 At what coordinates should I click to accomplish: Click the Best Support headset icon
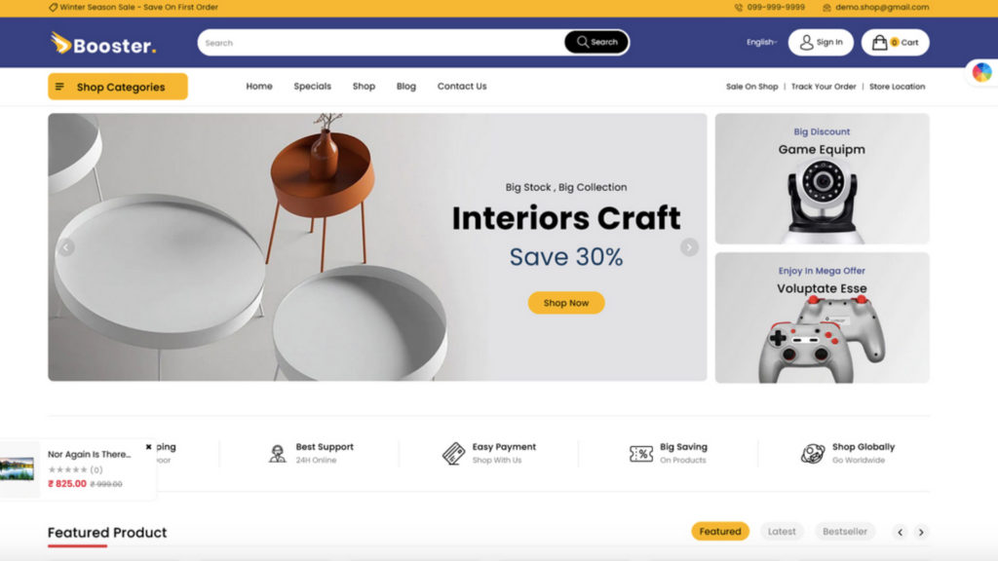tap(278, 454)
